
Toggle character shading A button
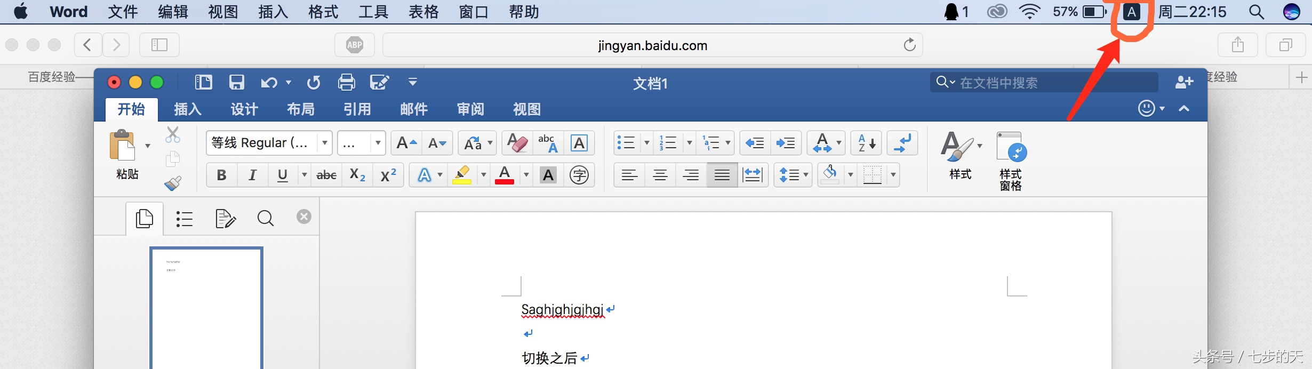coord(548,175)
